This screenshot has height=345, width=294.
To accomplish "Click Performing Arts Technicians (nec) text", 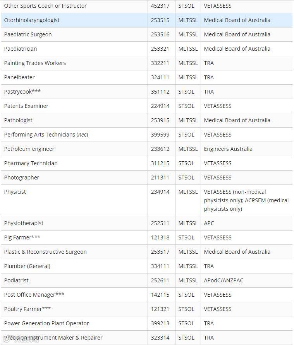I will [x=46, y=135].
